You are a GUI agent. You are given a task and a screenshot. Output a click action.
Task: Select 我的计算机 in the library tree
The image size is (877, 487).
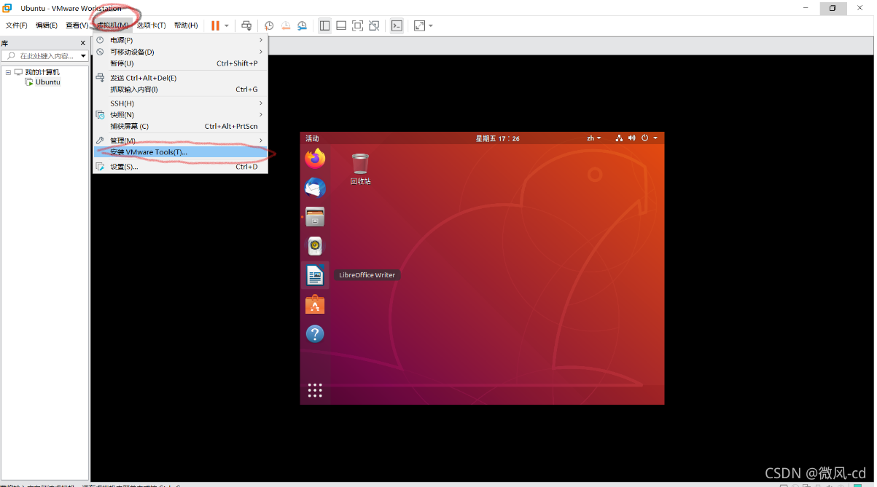click(x=42, y=72)
